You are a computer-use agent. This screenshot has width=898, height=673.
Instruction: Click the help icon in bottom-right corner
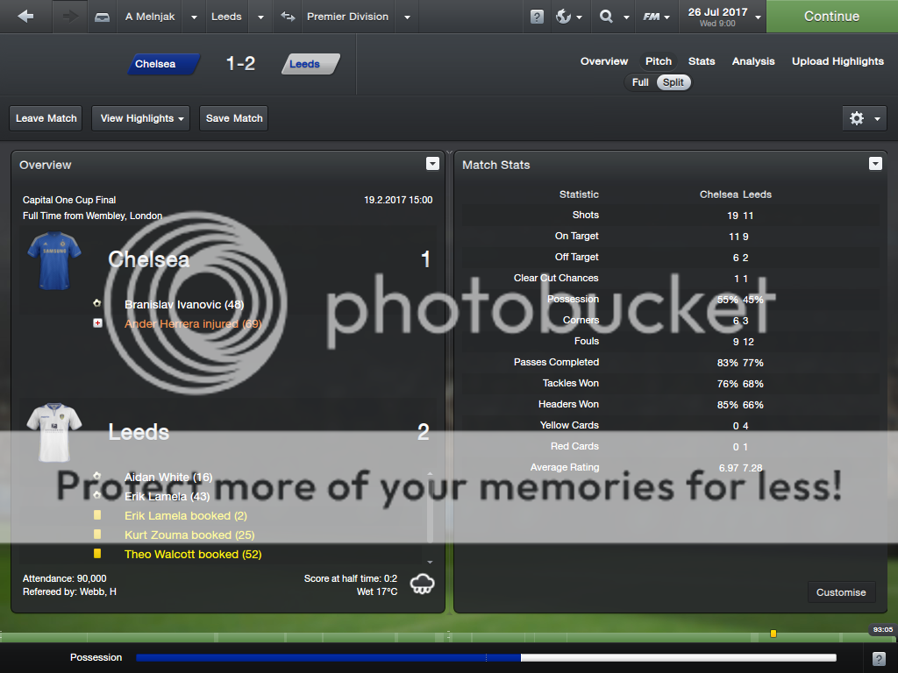(879, 658)
